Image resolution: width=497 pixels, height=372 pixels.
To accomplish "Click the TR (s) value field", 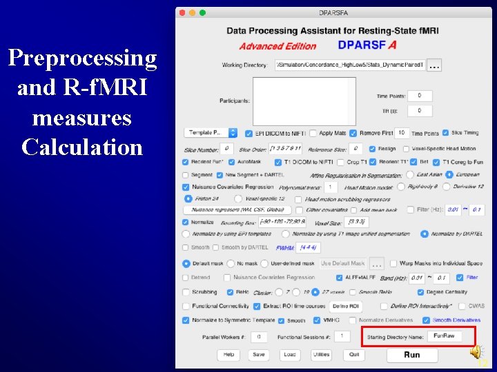I will tap(420, 111).
